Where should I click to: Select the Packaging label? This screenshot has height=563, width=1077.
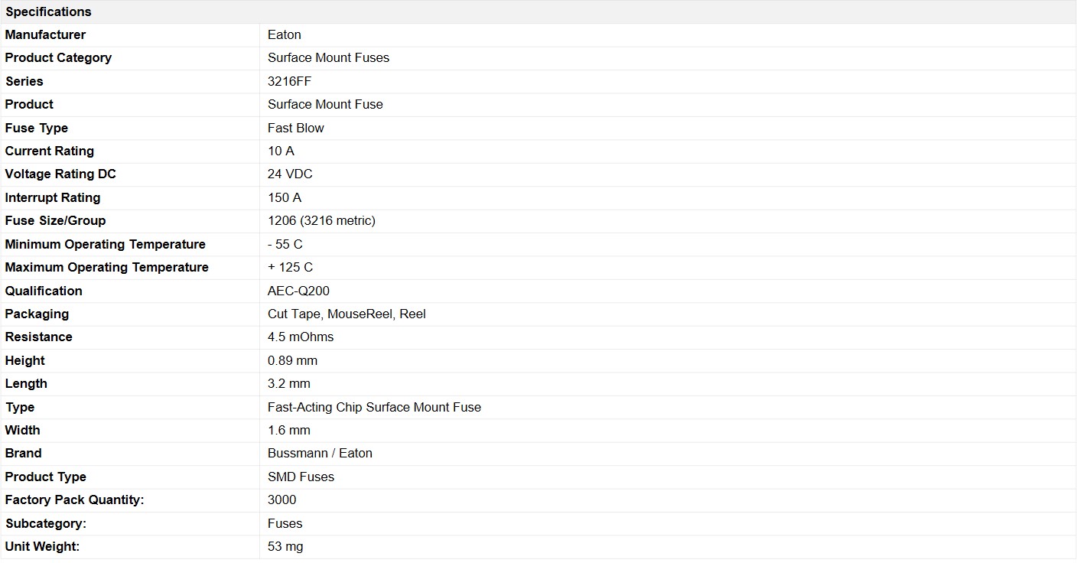tap(37, 314)
